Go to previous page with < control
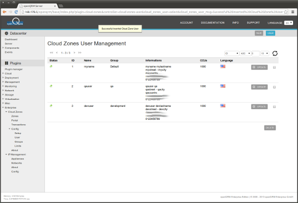The image size is (298, 203). point(57,53)
